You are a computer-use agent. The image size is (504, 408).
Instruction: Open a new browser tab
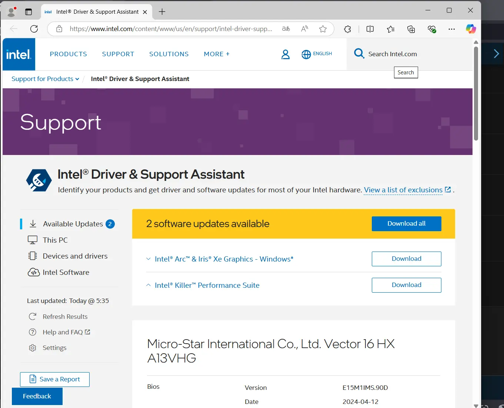click(162, 12)
